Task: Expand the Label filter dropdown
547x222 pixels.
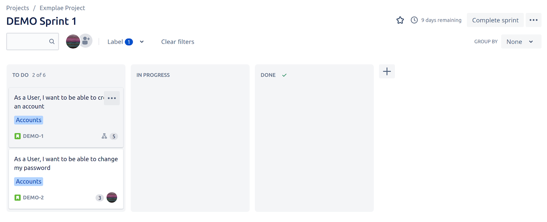Action: (x=125, y=42)
